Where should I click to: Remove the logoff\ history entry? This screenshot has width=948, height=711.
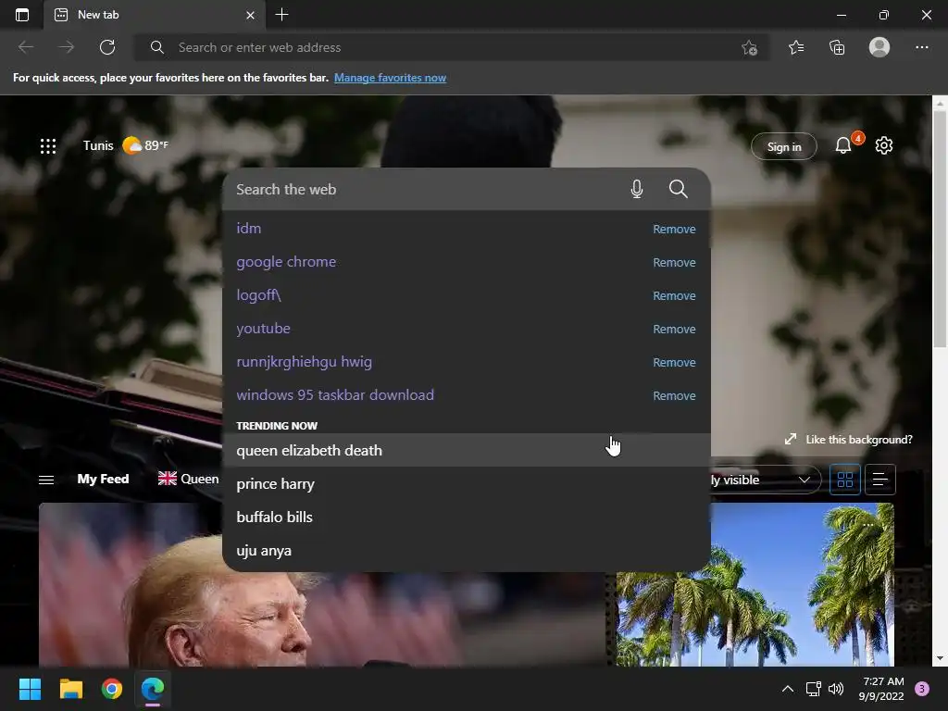(674, 295)
